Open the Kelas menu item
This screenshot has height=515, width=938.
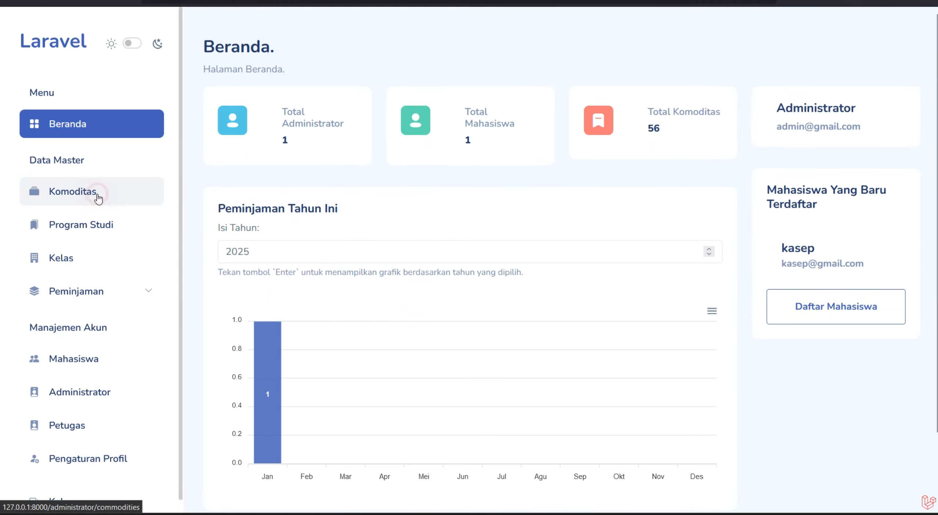click(92, 258)
